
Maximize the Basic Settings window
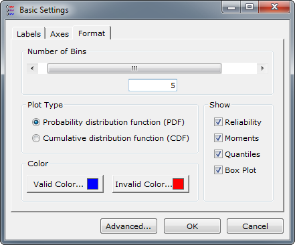pos(250,7)
